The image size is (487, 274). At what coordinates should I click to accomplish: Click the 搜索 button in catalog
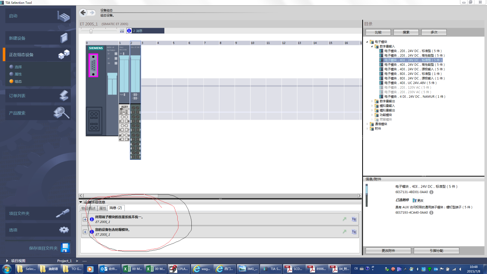pos(406,32)
